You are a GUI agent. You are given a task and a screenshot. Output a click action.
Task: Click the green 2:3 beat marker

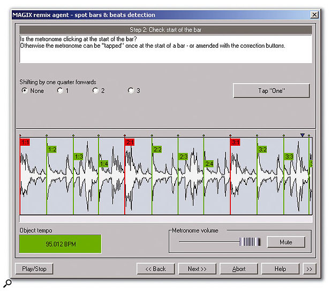tap(183, 156)
